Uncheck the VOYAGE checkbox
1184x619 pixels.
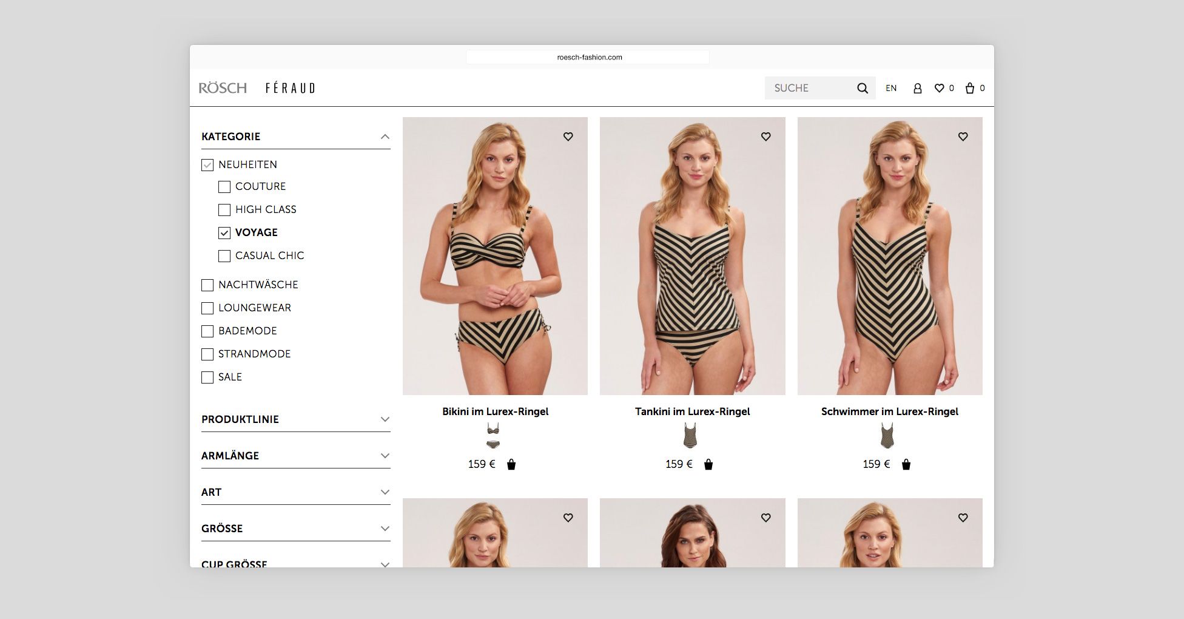click(224, 233)
